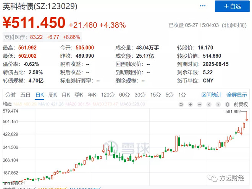The image size is (252, 189).
Task: Click the y-axis label 422.829
Action: [10, 134]
